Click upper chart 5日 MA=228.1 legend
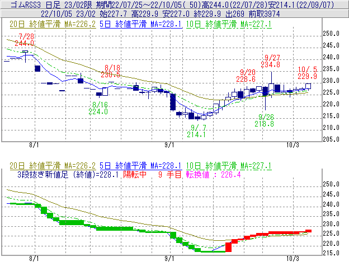Image resolution: width=349 pixels, height=266 pixels. click(x=141, y=24)
